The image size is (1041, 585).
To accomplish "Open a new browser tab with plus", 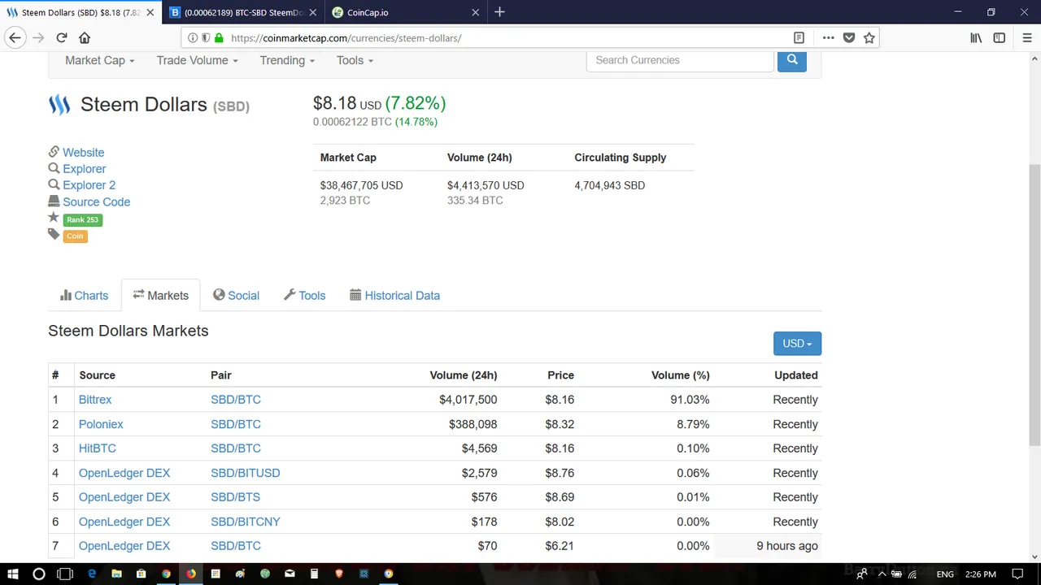I will (499, 12).
